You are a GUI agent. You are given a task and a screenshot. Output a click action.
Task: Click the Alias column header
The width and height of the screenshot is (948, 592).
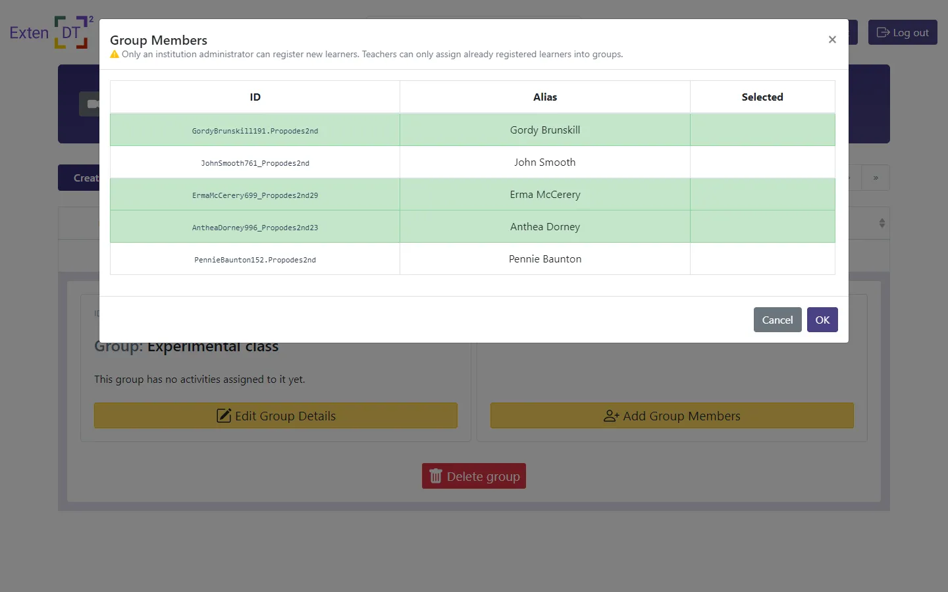544,97
